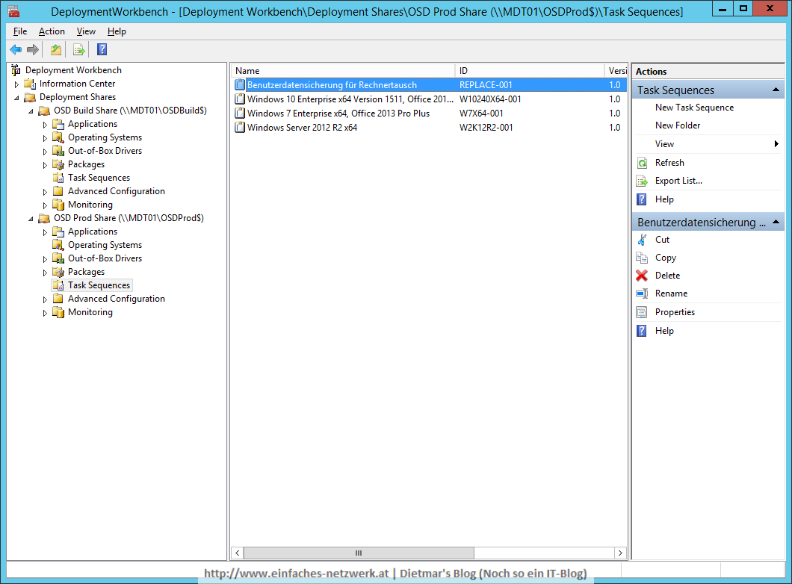Click the Export List icon in Actions pane
792x584 pixels.
(642, 181)
